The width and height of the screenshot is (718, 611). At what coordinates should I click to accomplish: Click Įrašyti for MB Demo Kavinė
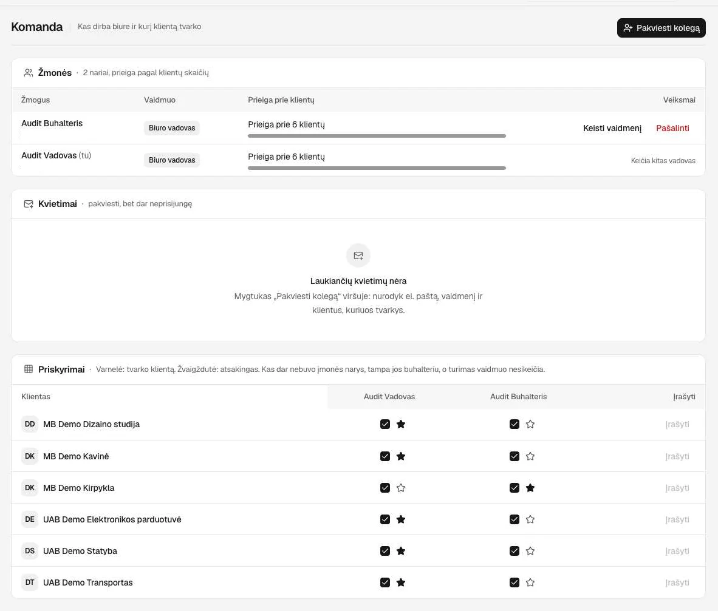coord(677,456)
